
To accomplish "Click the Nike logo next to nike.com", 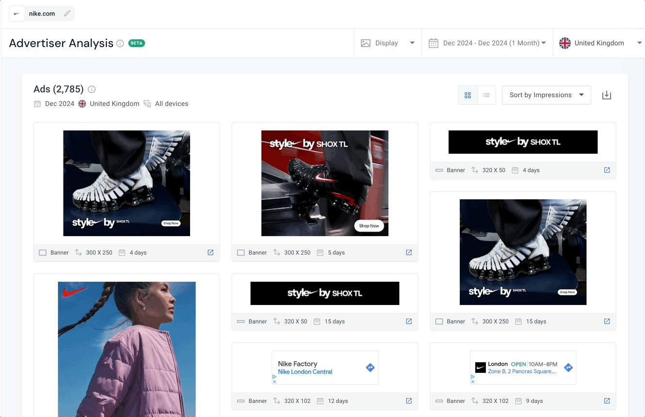I will 16,14.
